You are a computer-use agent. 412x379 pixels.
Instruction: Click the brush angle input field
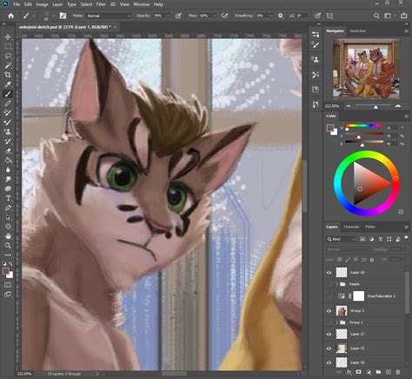click(x=302, y=16)
